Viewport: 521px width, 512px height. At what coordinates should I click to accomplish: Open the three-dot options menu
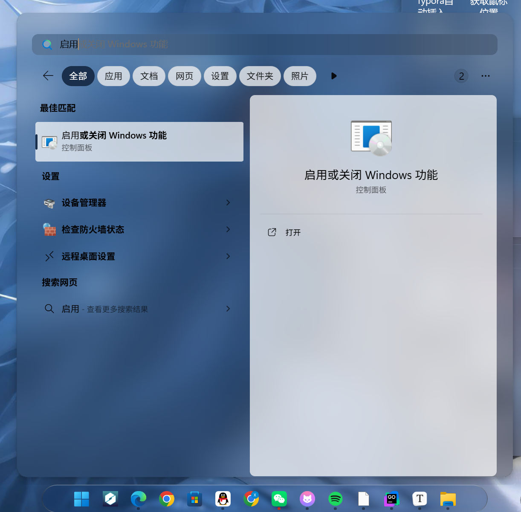pyautogui.click(x=486, y=76)
